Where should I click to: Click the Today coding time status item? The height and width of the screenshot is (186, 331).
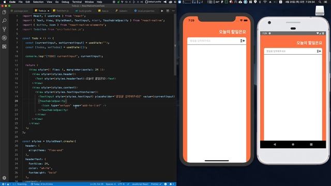pyautogui.click(x=42, y=184)
